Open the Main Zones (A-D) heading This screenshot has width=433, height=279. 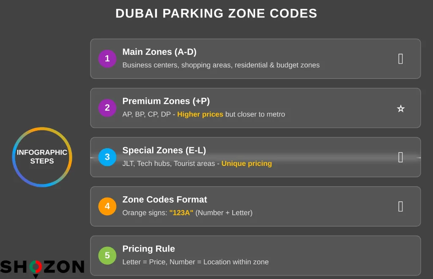point(159,52)
